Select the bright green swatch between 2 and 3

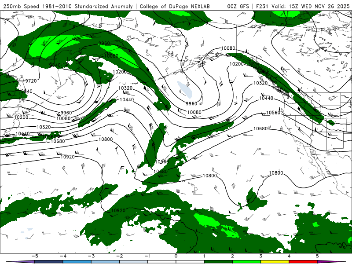pos(247,262)
